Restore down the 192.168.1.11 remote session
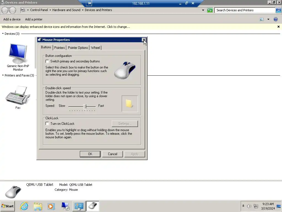 pyautogui.click(x=186, y=3)
